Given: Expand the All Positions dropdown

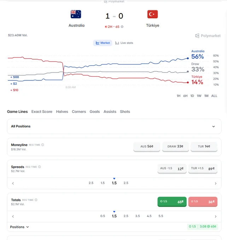Looking at the screenshot, I should click(114, 126).
